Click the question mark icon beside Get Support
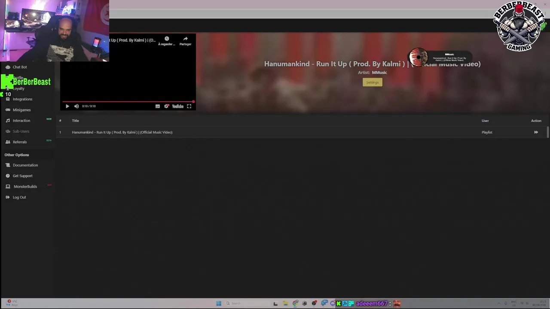This screenshot has width=550, height=309. coord(8,176)
